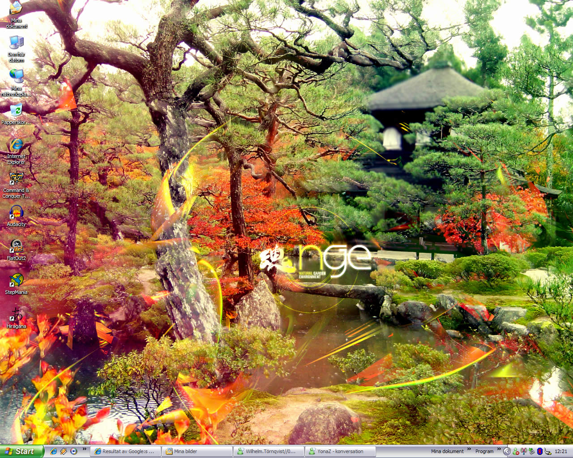Expand the Program toolbar chevron
This screenshot has width=573, height=458.
[499, 450]
